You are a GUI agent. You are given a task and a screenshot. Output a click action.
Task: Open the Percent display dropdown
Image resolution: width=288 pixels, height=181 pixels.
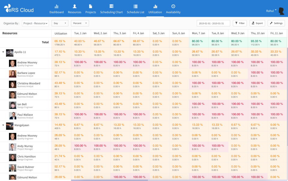pos(80,23)
